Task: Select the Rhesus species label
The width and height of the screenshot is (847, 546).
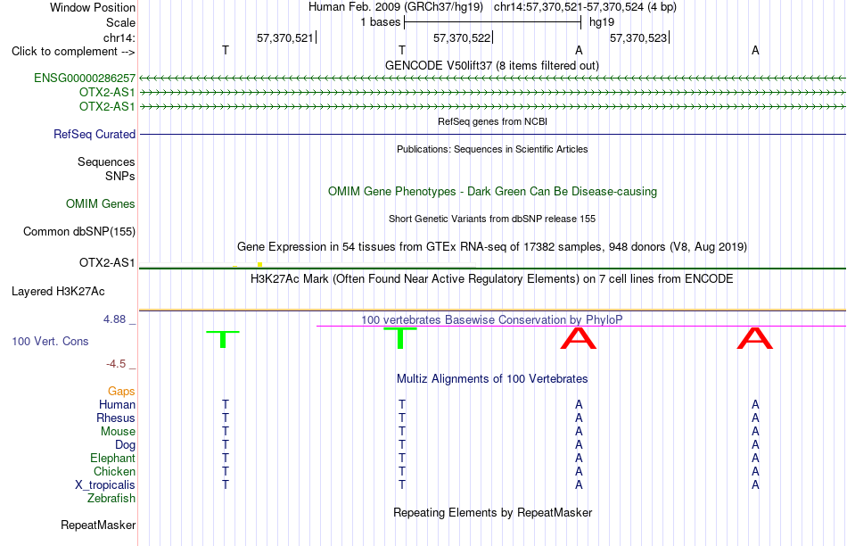Action: point(116,418)
